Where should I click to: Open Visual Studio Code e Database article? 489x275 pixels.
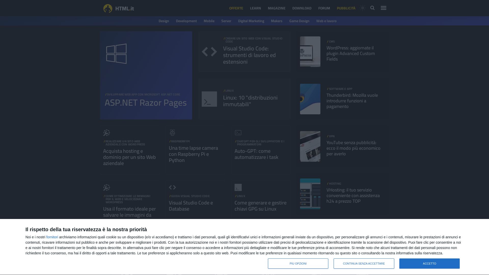[x=191, y=206]
